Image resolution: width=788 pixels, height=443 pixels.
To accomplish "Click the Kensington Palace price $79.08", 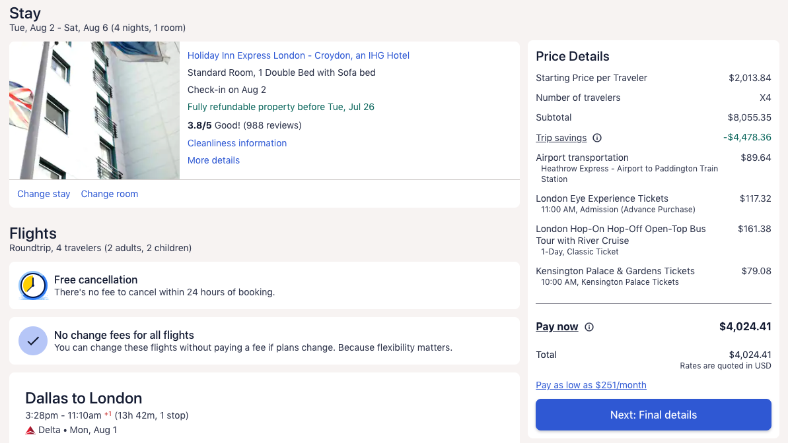I will pyautogui.click(x=756, y=271).
